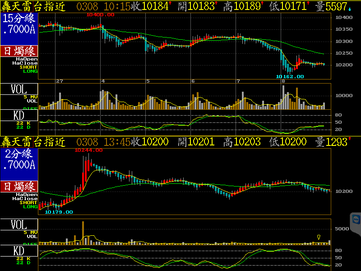361x271 pixels.
Task: Select the VOL indicator label in bottom chart
Action: pyautogui.click(x=19, y=224)
